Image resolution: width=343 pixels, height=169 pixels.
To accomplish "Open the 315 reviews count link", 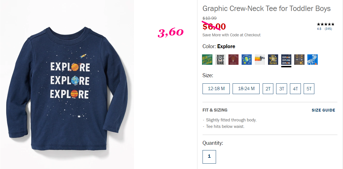I will tap(328, 29).
